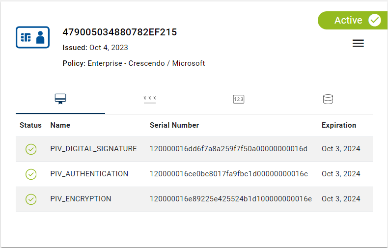Click the Status column header
This screenshot has height=248, width=388.
click(x=30, y=125)
